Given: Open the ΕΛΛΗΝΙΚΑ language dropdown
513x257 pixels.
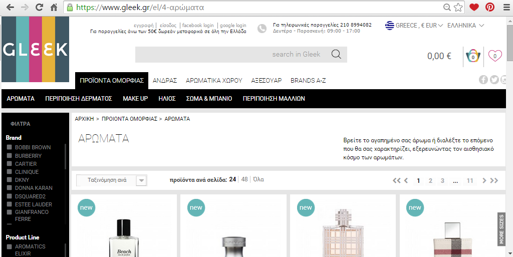Looking at the screenshot, I should click(x=465, y=26).
